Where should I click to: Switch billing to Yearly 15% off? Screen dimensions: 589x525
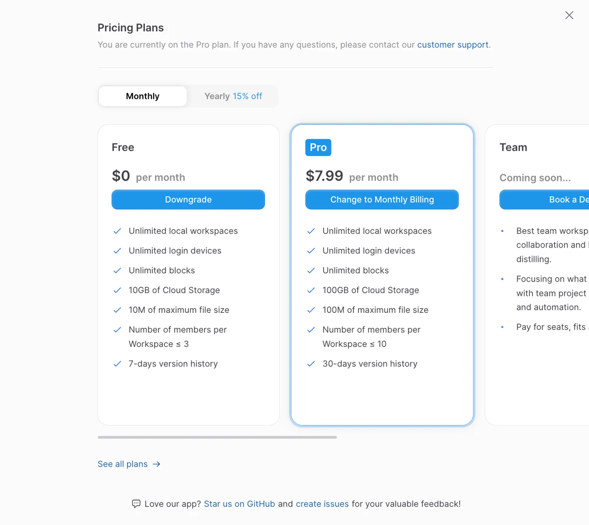tap(233, 96)
